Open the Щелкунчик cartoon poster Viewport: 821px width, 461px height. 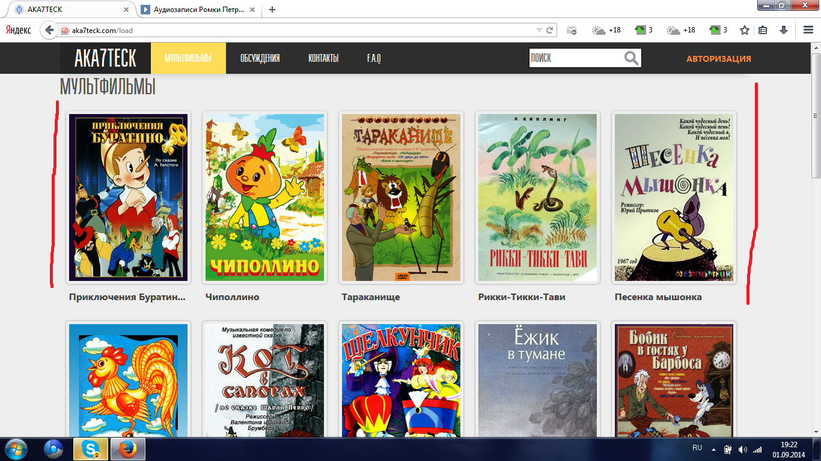click(x=401, y=379)
